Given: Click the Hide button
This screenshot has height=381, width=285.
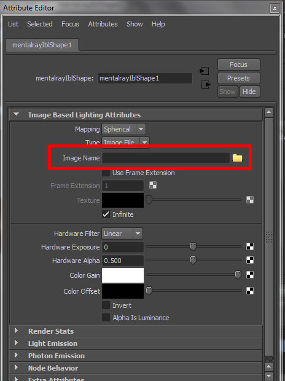Looking at the screenshot, I should click(x=249, y=92).
